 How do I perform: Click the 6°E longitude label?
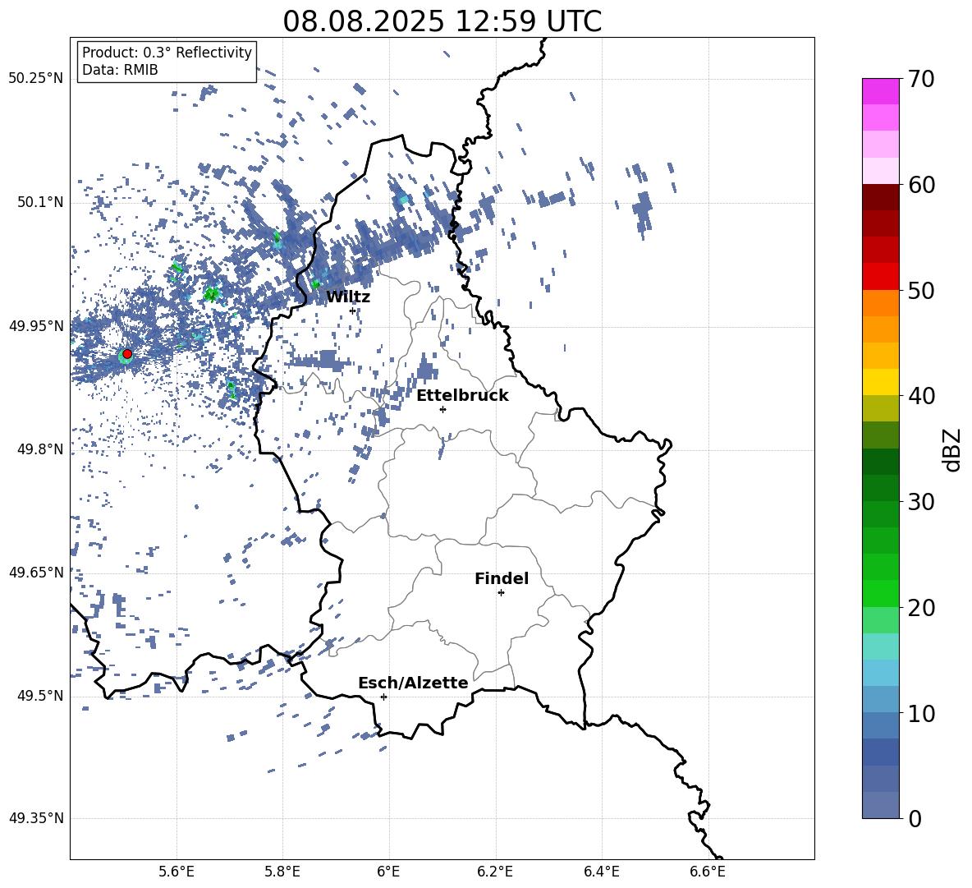pyautogui.click(x=388, y=872)
